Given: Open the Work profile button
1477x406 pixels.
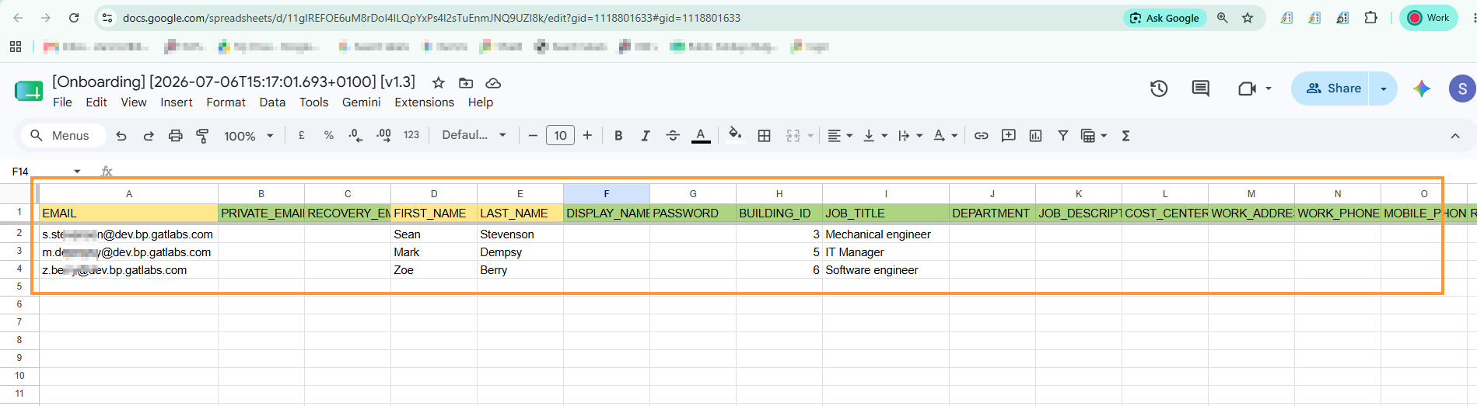Looking at the screenshot, I should pos(1429,18).
